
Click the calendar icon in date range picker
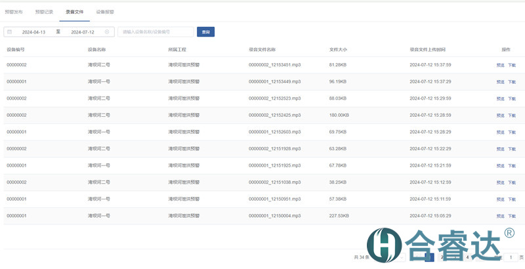9,31
